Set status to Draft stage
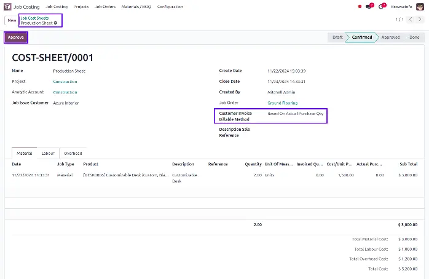The height and width of the screenshot is (279, 429). pos(337,37)
